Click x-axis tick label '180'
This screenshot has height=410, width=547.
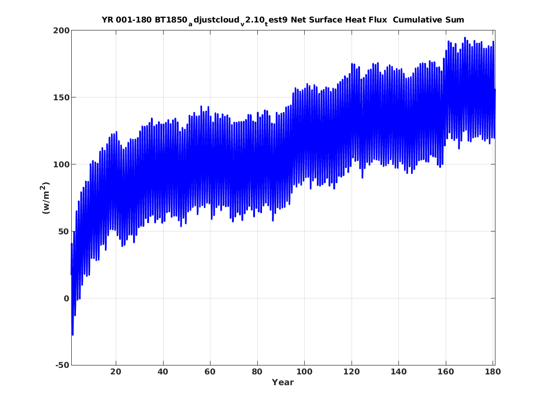[x=492, y=372]
